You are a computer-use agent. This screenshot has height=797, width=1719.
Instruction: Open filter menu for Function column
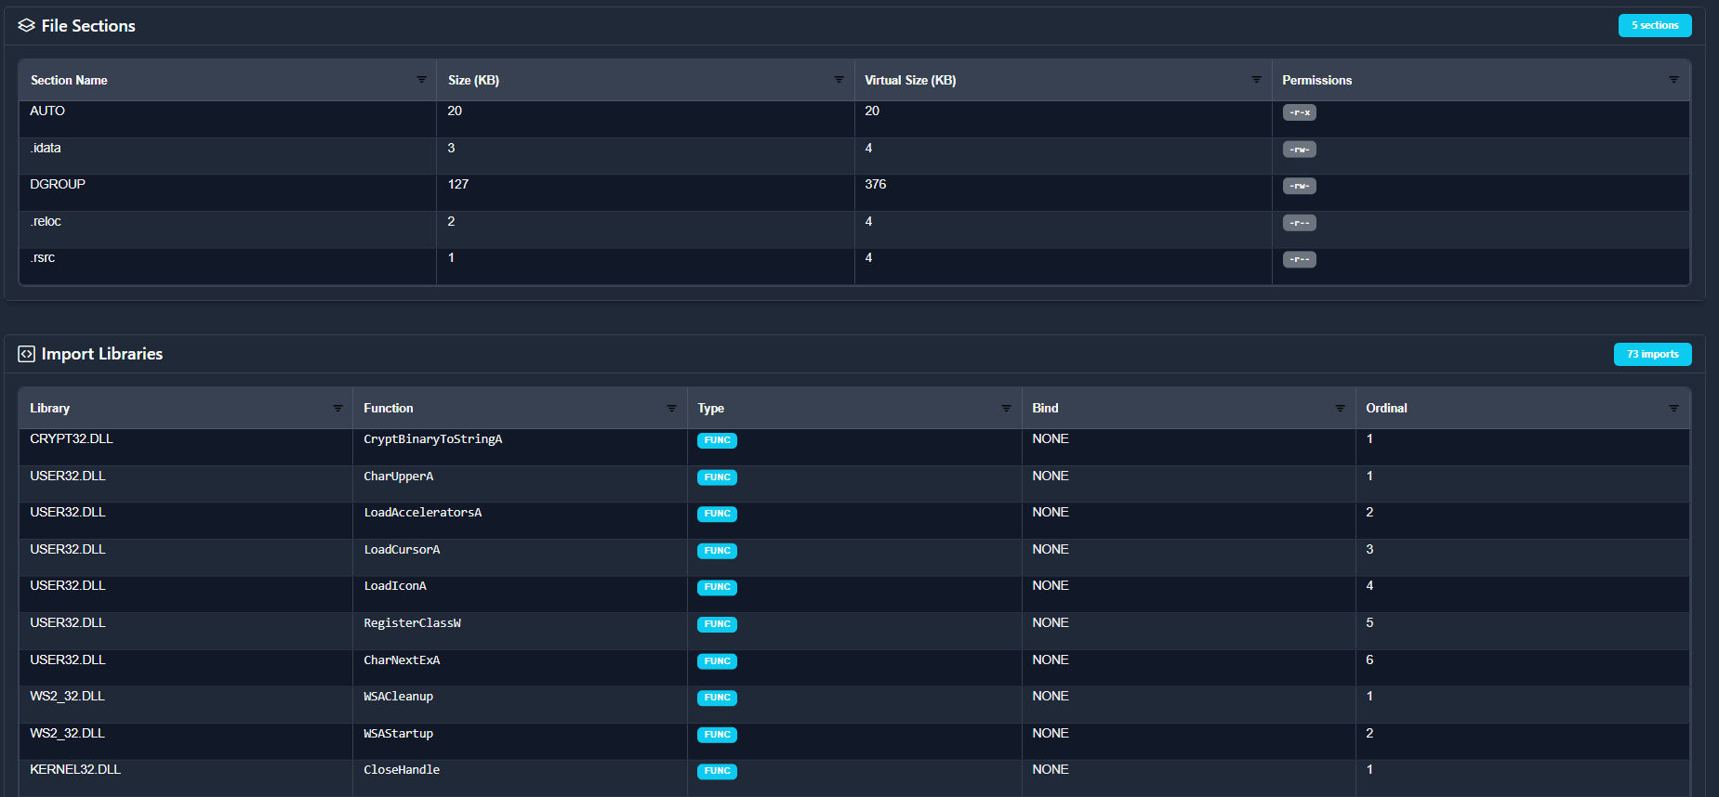671,409
